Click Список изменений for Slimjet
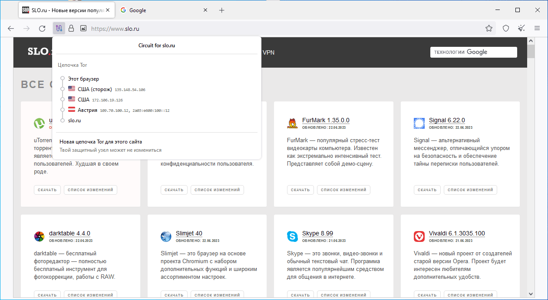This screenshot has width=548, height=300. [x=217, y=295]
